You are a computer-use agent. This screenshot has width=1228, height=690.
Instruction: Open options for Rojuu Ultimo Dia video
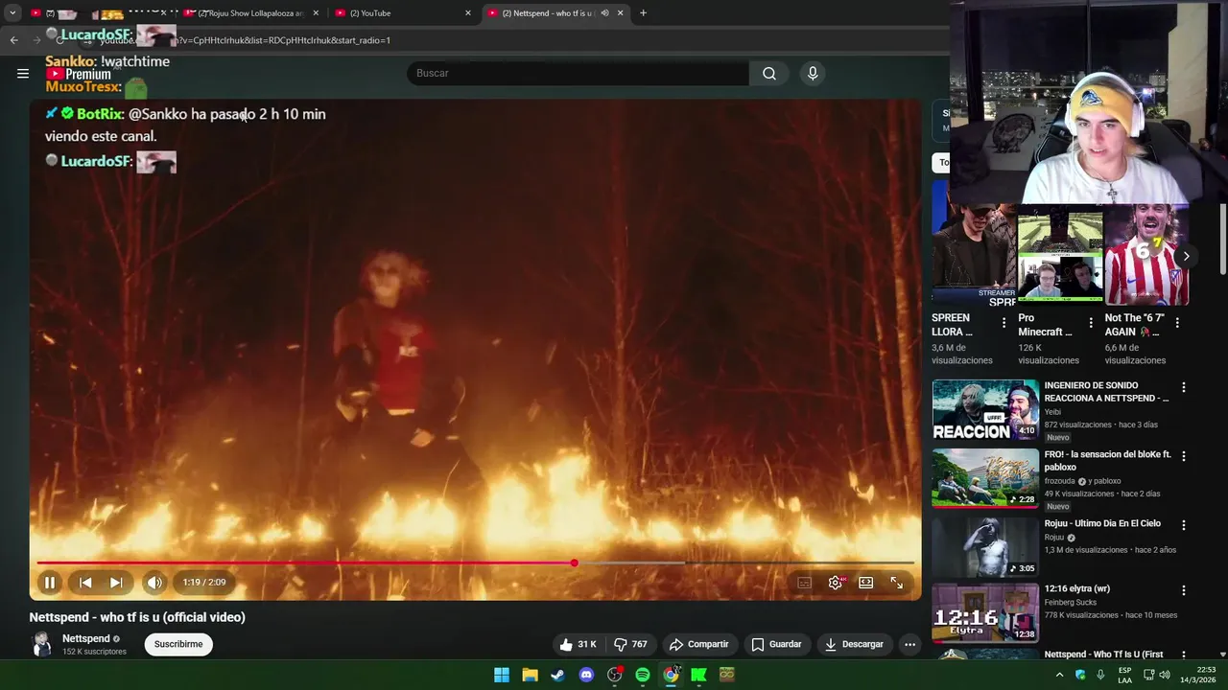click(1184, 526)
